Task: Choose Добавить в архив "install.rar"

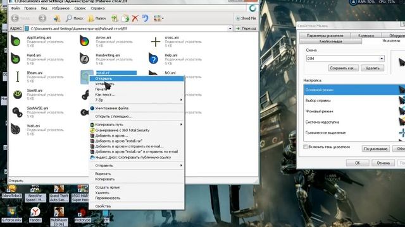Action: (x=137, y=141)
